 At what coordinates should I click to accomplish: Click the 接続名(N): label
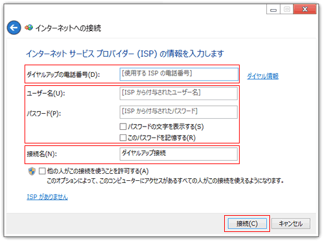42,154
